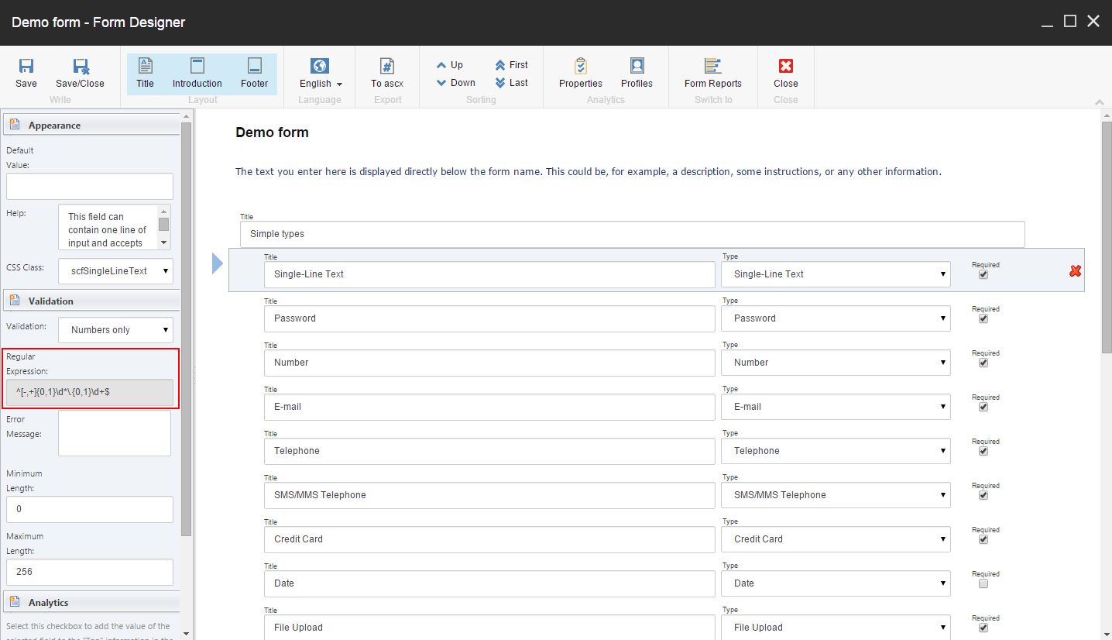Click the Help text area
The width and height of the screenshot is (1112, 640).
point(108,227)
